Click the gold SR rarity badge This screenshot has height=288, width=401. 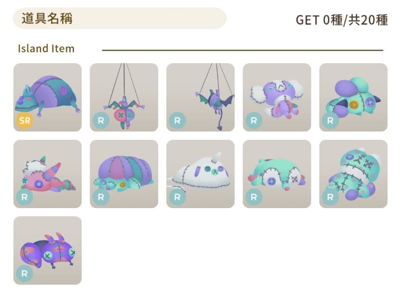click(x=25, y=120)
